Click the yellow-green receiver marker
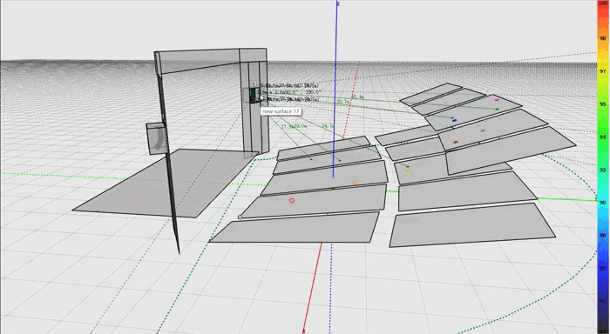 coord(407,172)
